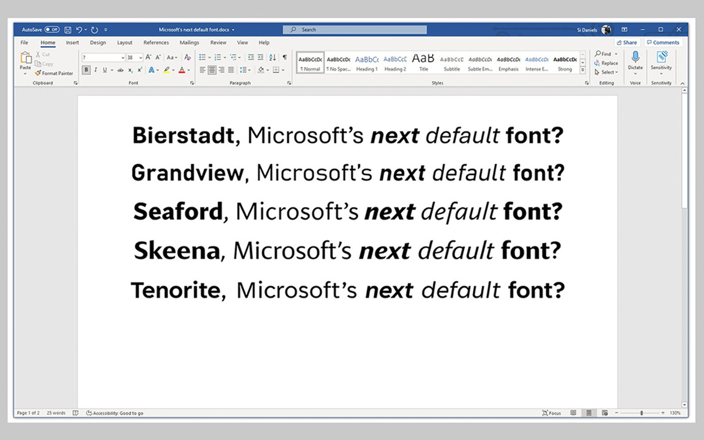Switch to the Mailings tab
704x440 pixels.
(189, 43)
